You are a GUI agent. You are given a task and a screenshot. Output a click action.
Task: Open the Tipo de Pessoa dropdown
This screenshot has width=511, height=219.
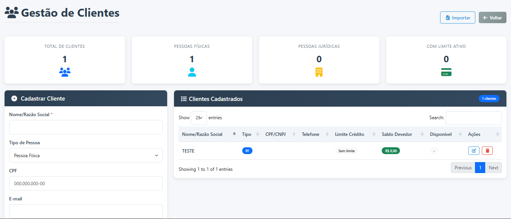coord(86,155)
